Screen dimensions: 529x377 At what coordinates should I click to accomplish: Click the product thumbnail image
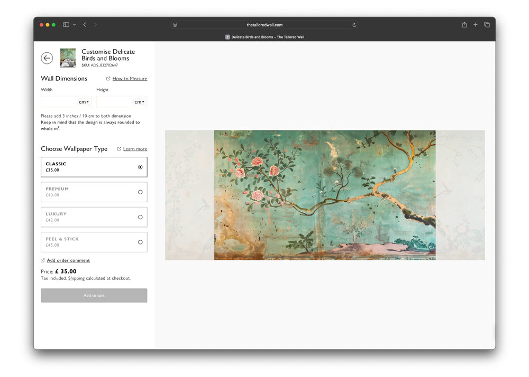[68, 58]
